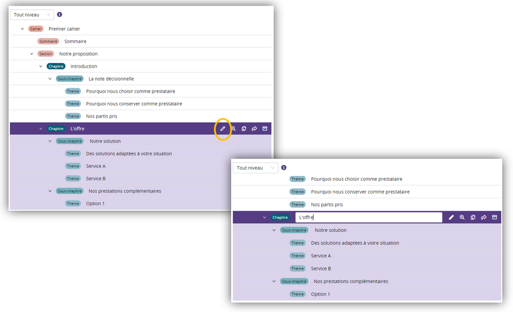Collapse La note décisionnelle sous-chapitre
Viewport: 513px width, 312px height.
50,79
